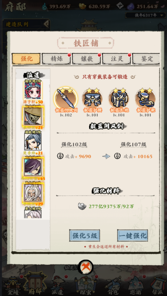Select the 靛蓝阴风剑 sword equipment icon
The width and height of the screenshot is (167, 296).
(x=66, y=98)
